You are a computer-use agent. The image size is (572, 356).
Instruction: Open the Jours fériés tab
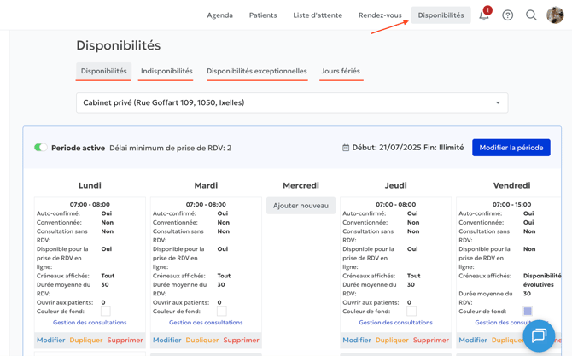pos(340,72)
